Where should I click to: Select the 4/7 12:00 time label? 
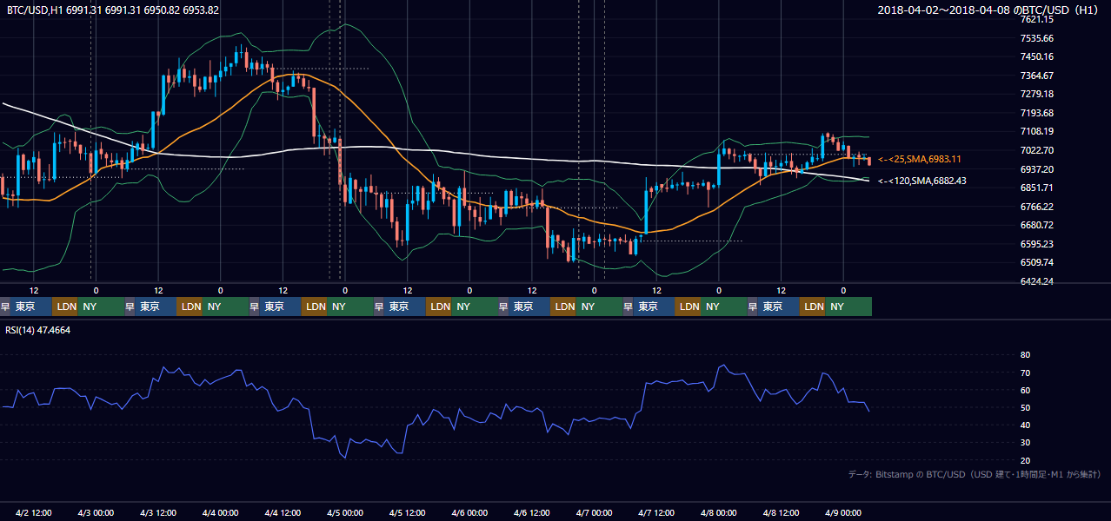click(x=656, y=512)
